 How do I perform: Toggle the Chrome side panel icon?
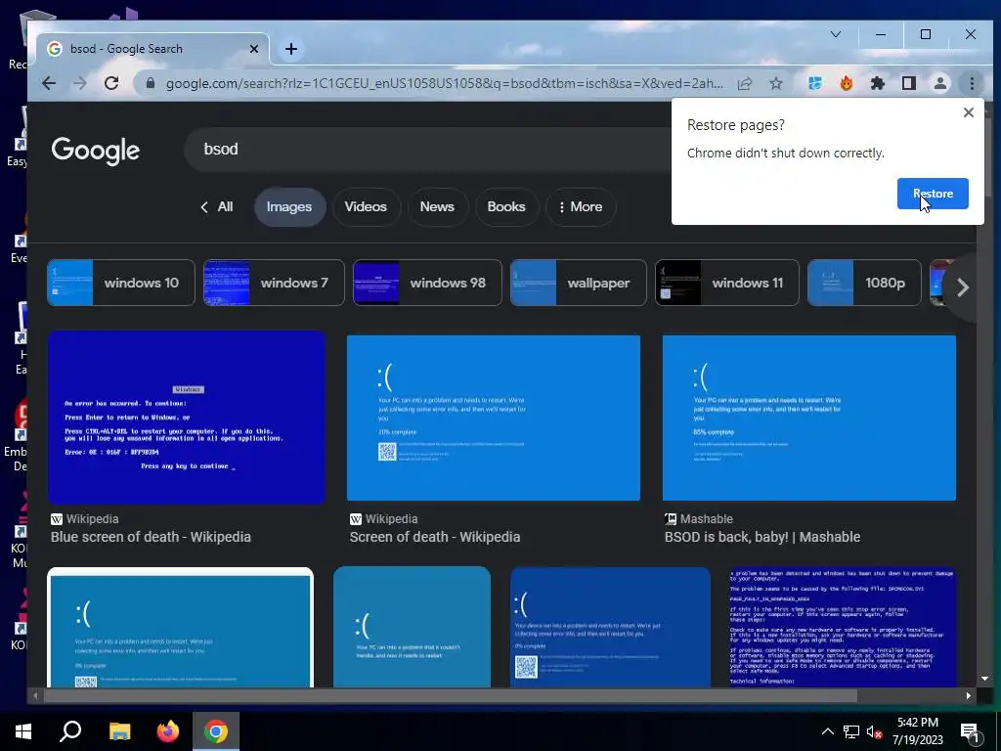pyautogui.click(x=909, y=84)
